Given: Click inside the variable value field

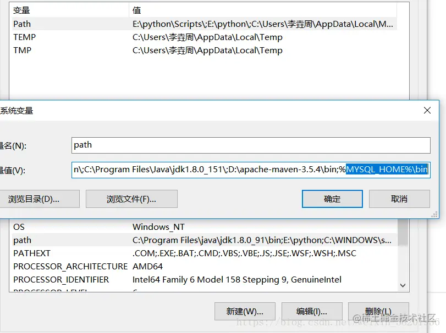Looking at the screenshot, I should (251, 170).
